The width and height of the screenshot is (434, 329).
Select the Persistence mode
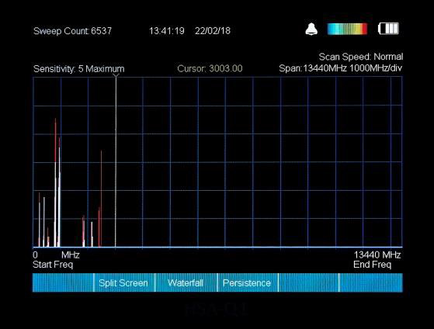[x=248, y=282]
